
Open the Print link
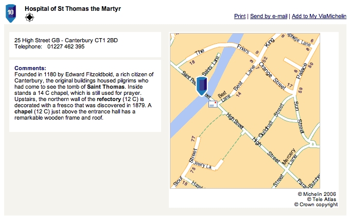coord(240,16)
